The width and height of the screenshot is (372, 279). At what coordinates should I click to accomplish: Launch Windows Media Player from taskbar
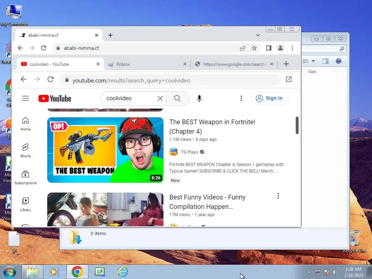54,272
